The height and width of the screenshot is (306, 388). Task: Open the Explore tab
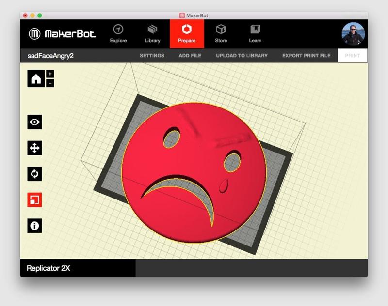point(118,34)
